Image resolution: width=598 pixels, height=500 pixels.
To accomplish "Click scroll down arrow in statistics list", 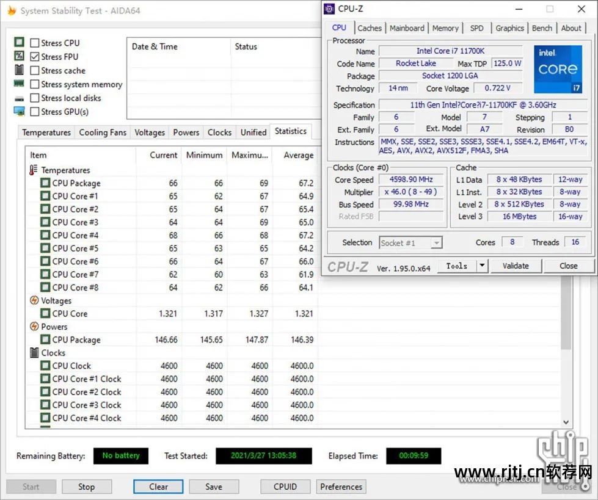I will coord(566,422).
